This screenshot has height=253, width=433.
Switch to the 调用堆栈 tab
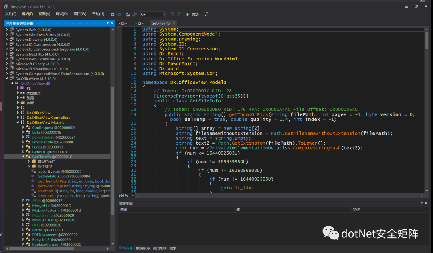pyautogui.click(x=160, y=248)
